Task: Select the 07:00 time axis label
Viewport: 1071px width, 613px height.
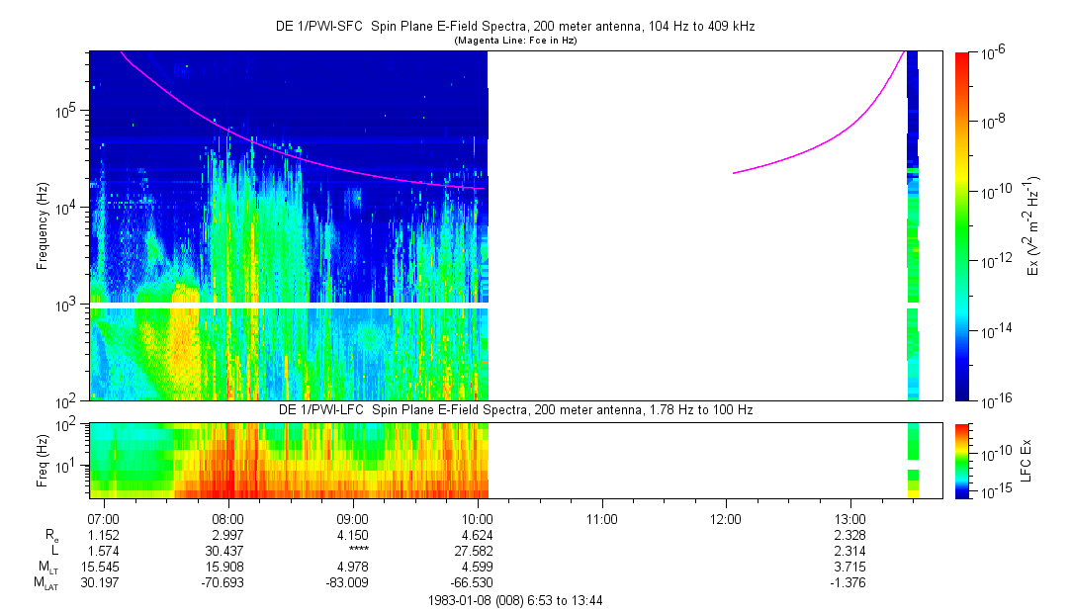Action: coord(104,518)
